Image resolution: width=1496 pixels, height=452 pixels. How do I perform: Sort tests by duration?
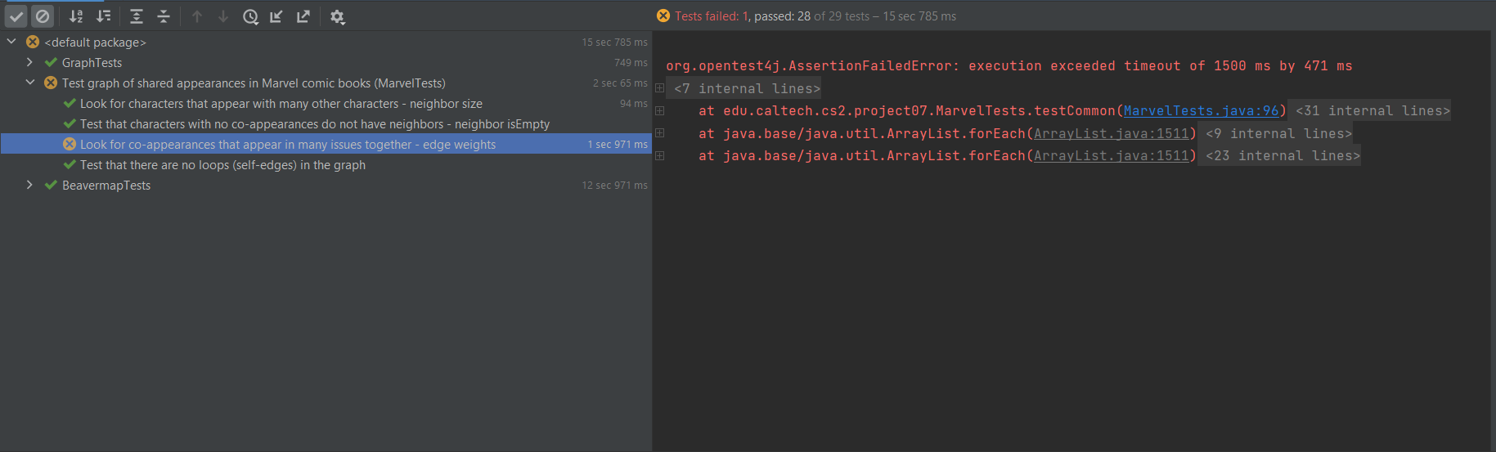click(x=103, y=16)
